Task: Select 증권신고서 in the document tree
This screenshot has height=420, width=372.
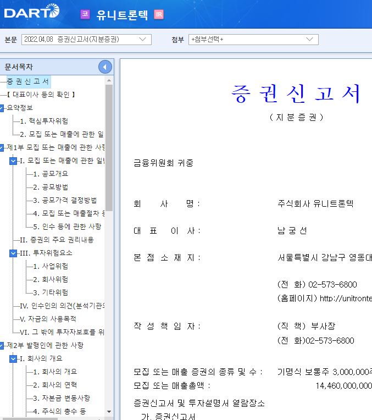Action: (x=28, y=81)
